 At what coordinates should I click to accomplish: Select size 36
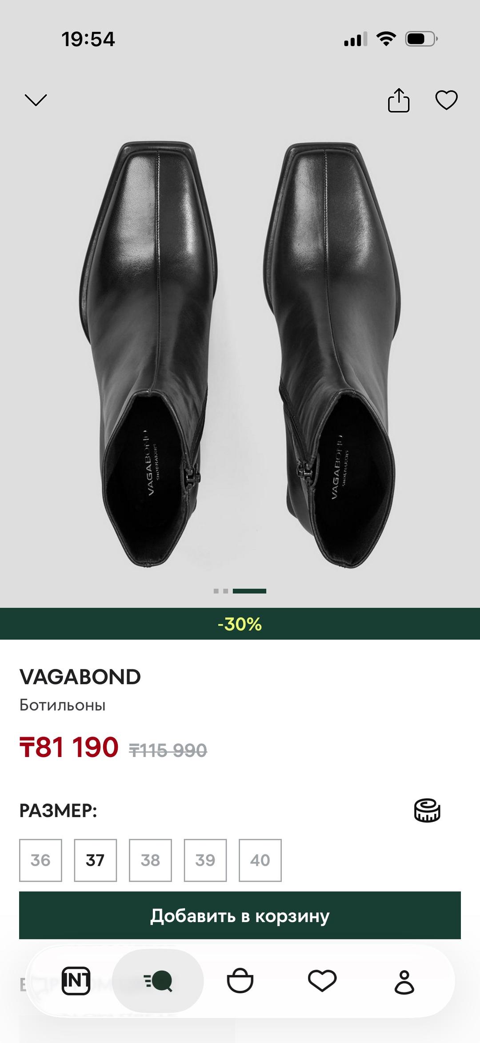pyautogui.click(x=40, y=860)
